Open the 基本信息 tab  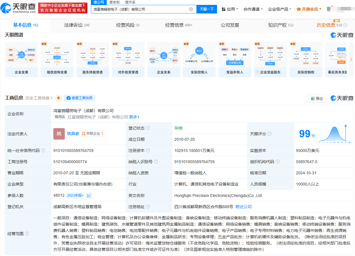tap(26, 25)
